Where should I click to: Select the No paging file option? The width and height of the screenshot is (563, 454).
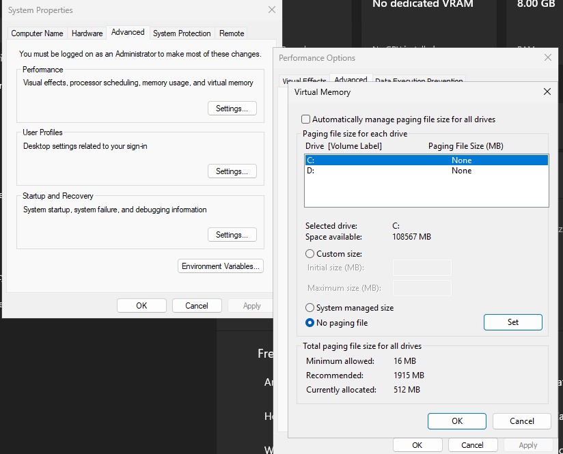coord(310,323)
